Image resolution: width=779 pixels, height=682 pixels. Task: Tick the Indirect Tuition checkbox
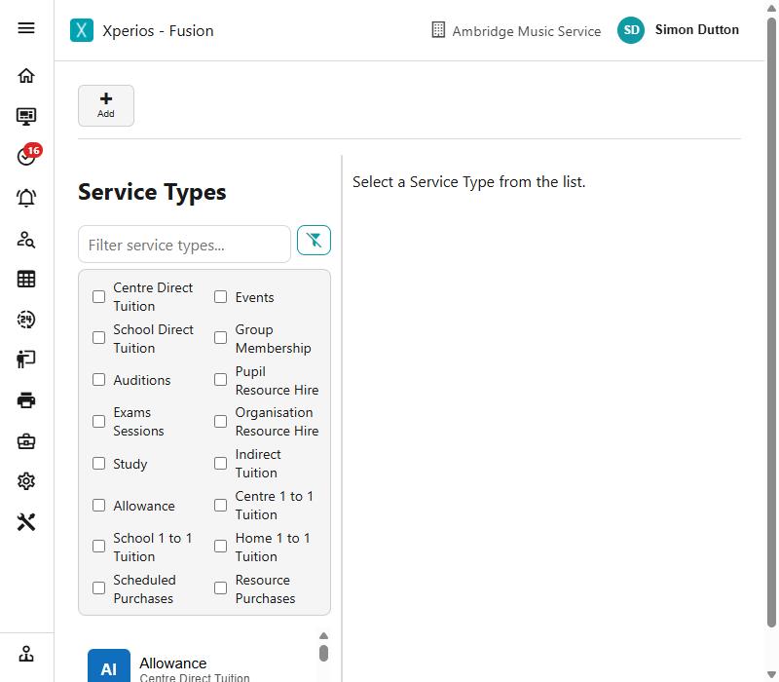[221, 464]
